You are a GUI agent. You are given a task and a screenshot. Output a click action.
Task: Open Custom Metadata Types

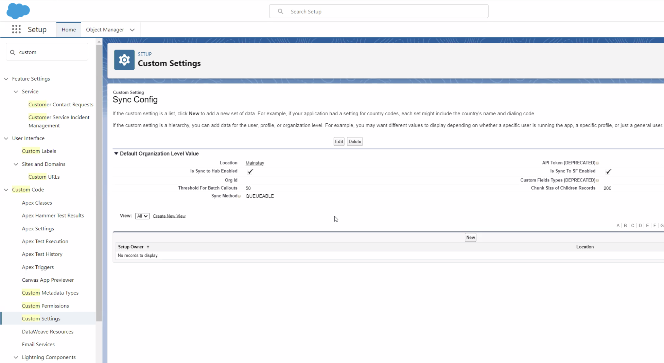(50, 293)
